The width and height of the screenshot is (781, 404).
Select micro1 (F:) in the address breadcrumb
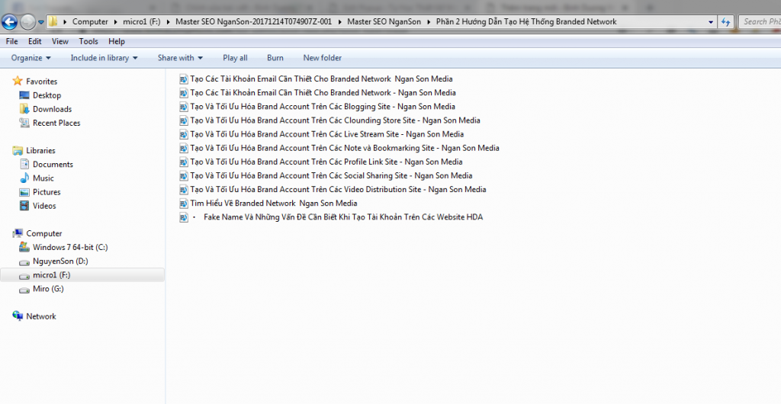tap(141, 22)
